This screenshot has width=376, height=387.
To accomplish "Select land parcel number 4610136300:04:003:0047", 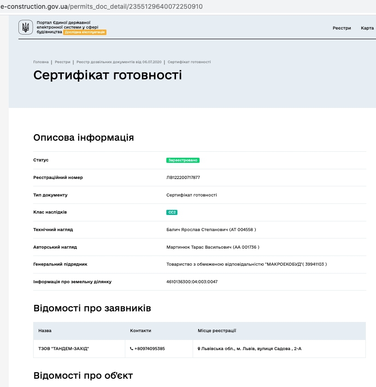I will click(x=192, y=282).
